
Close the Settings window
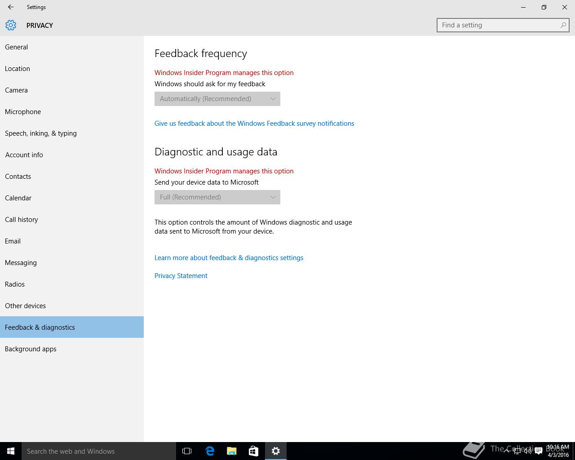point(565,7)
